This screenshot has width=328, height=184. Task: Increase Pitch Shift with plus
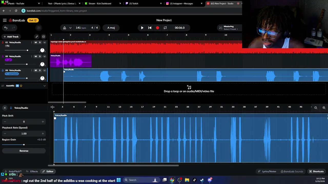43,122
